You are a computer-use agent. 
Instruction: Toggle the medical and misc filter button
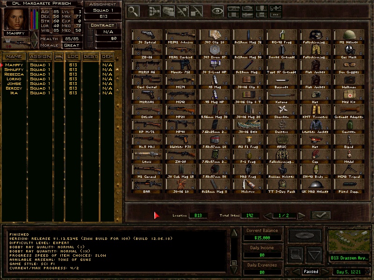[276, 8]
